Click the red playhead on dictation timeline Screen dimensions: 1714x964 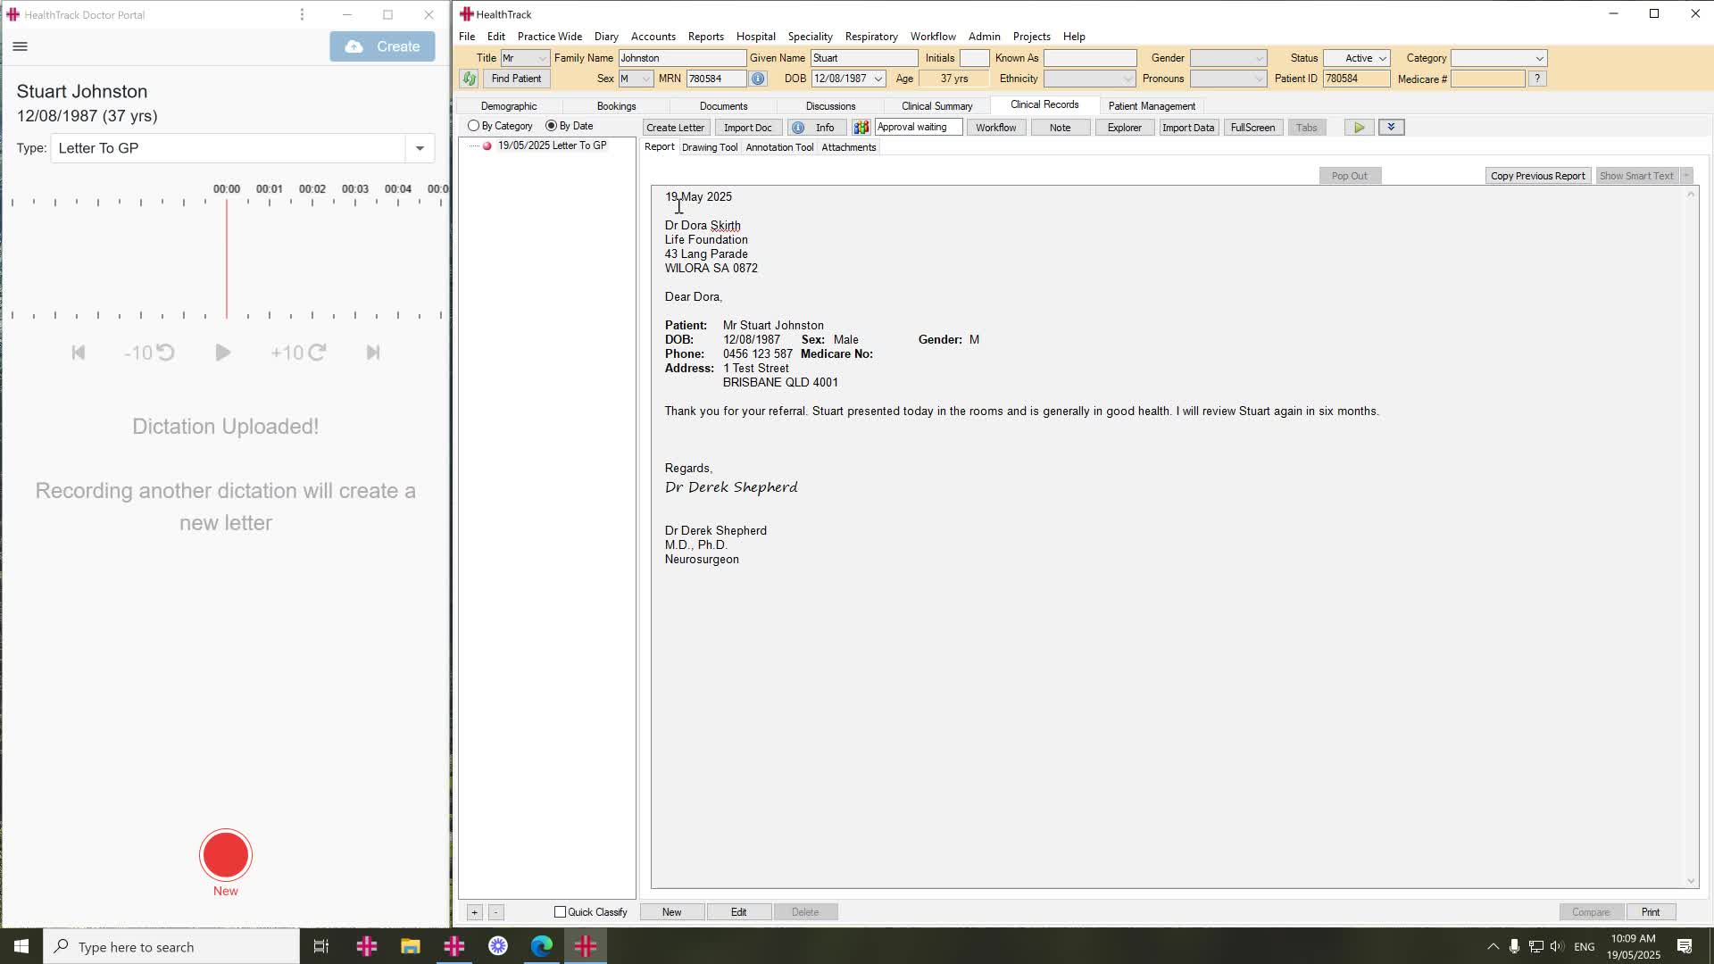click(x=227, y=259)
